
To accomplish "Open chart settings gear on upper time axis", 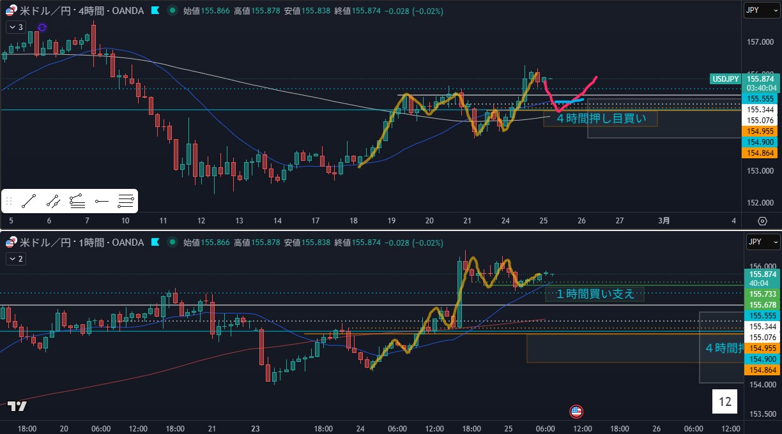I will click(x=762, y=221).
